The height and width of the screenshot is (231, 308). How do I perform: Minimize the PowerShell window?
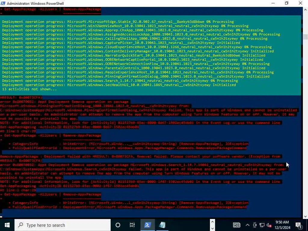(273, 3)
